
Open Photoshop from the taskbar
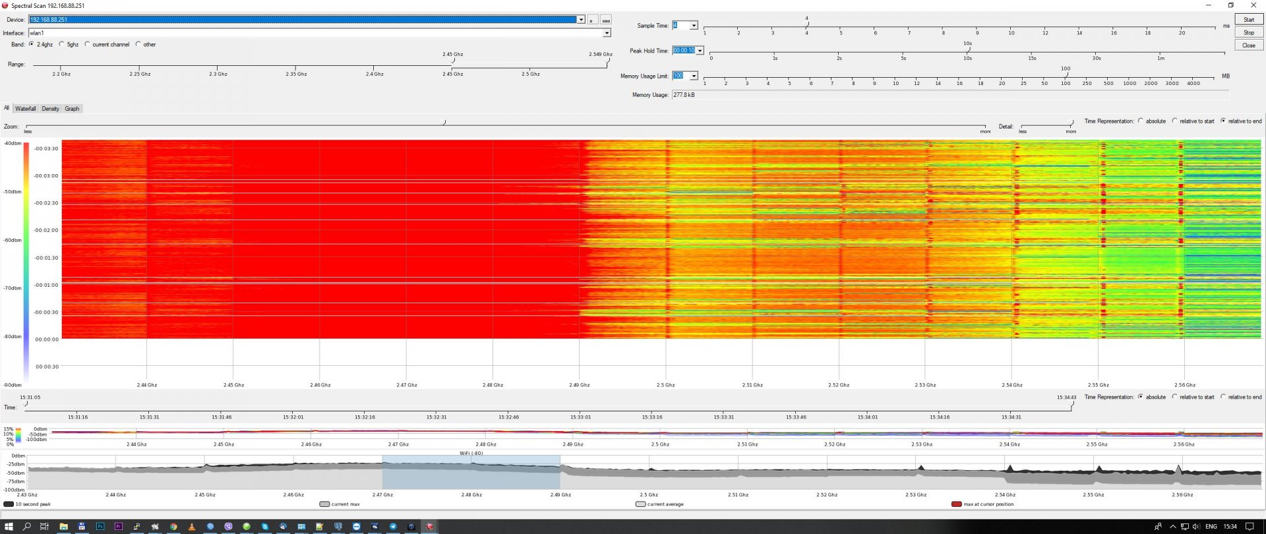click(100, 527)
